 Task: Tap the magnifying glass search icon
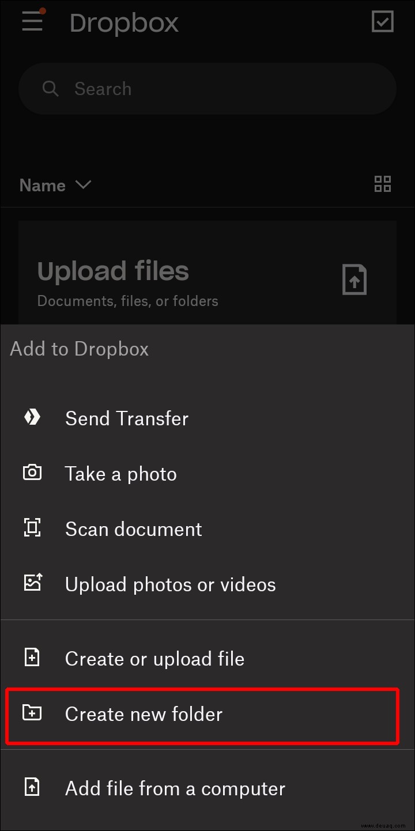[x=51, y=88]
